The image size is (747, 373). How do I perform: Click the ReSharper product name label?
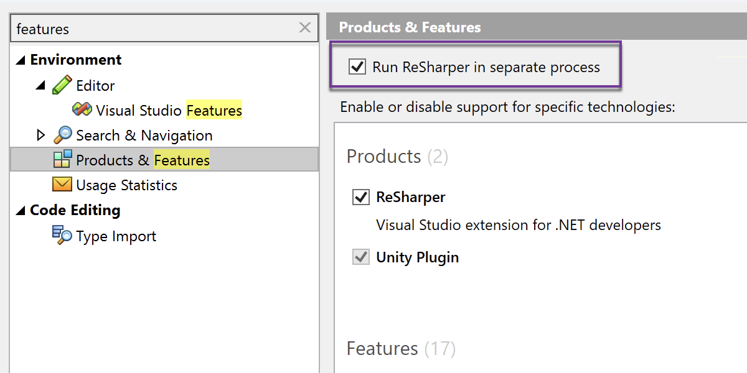411,197
